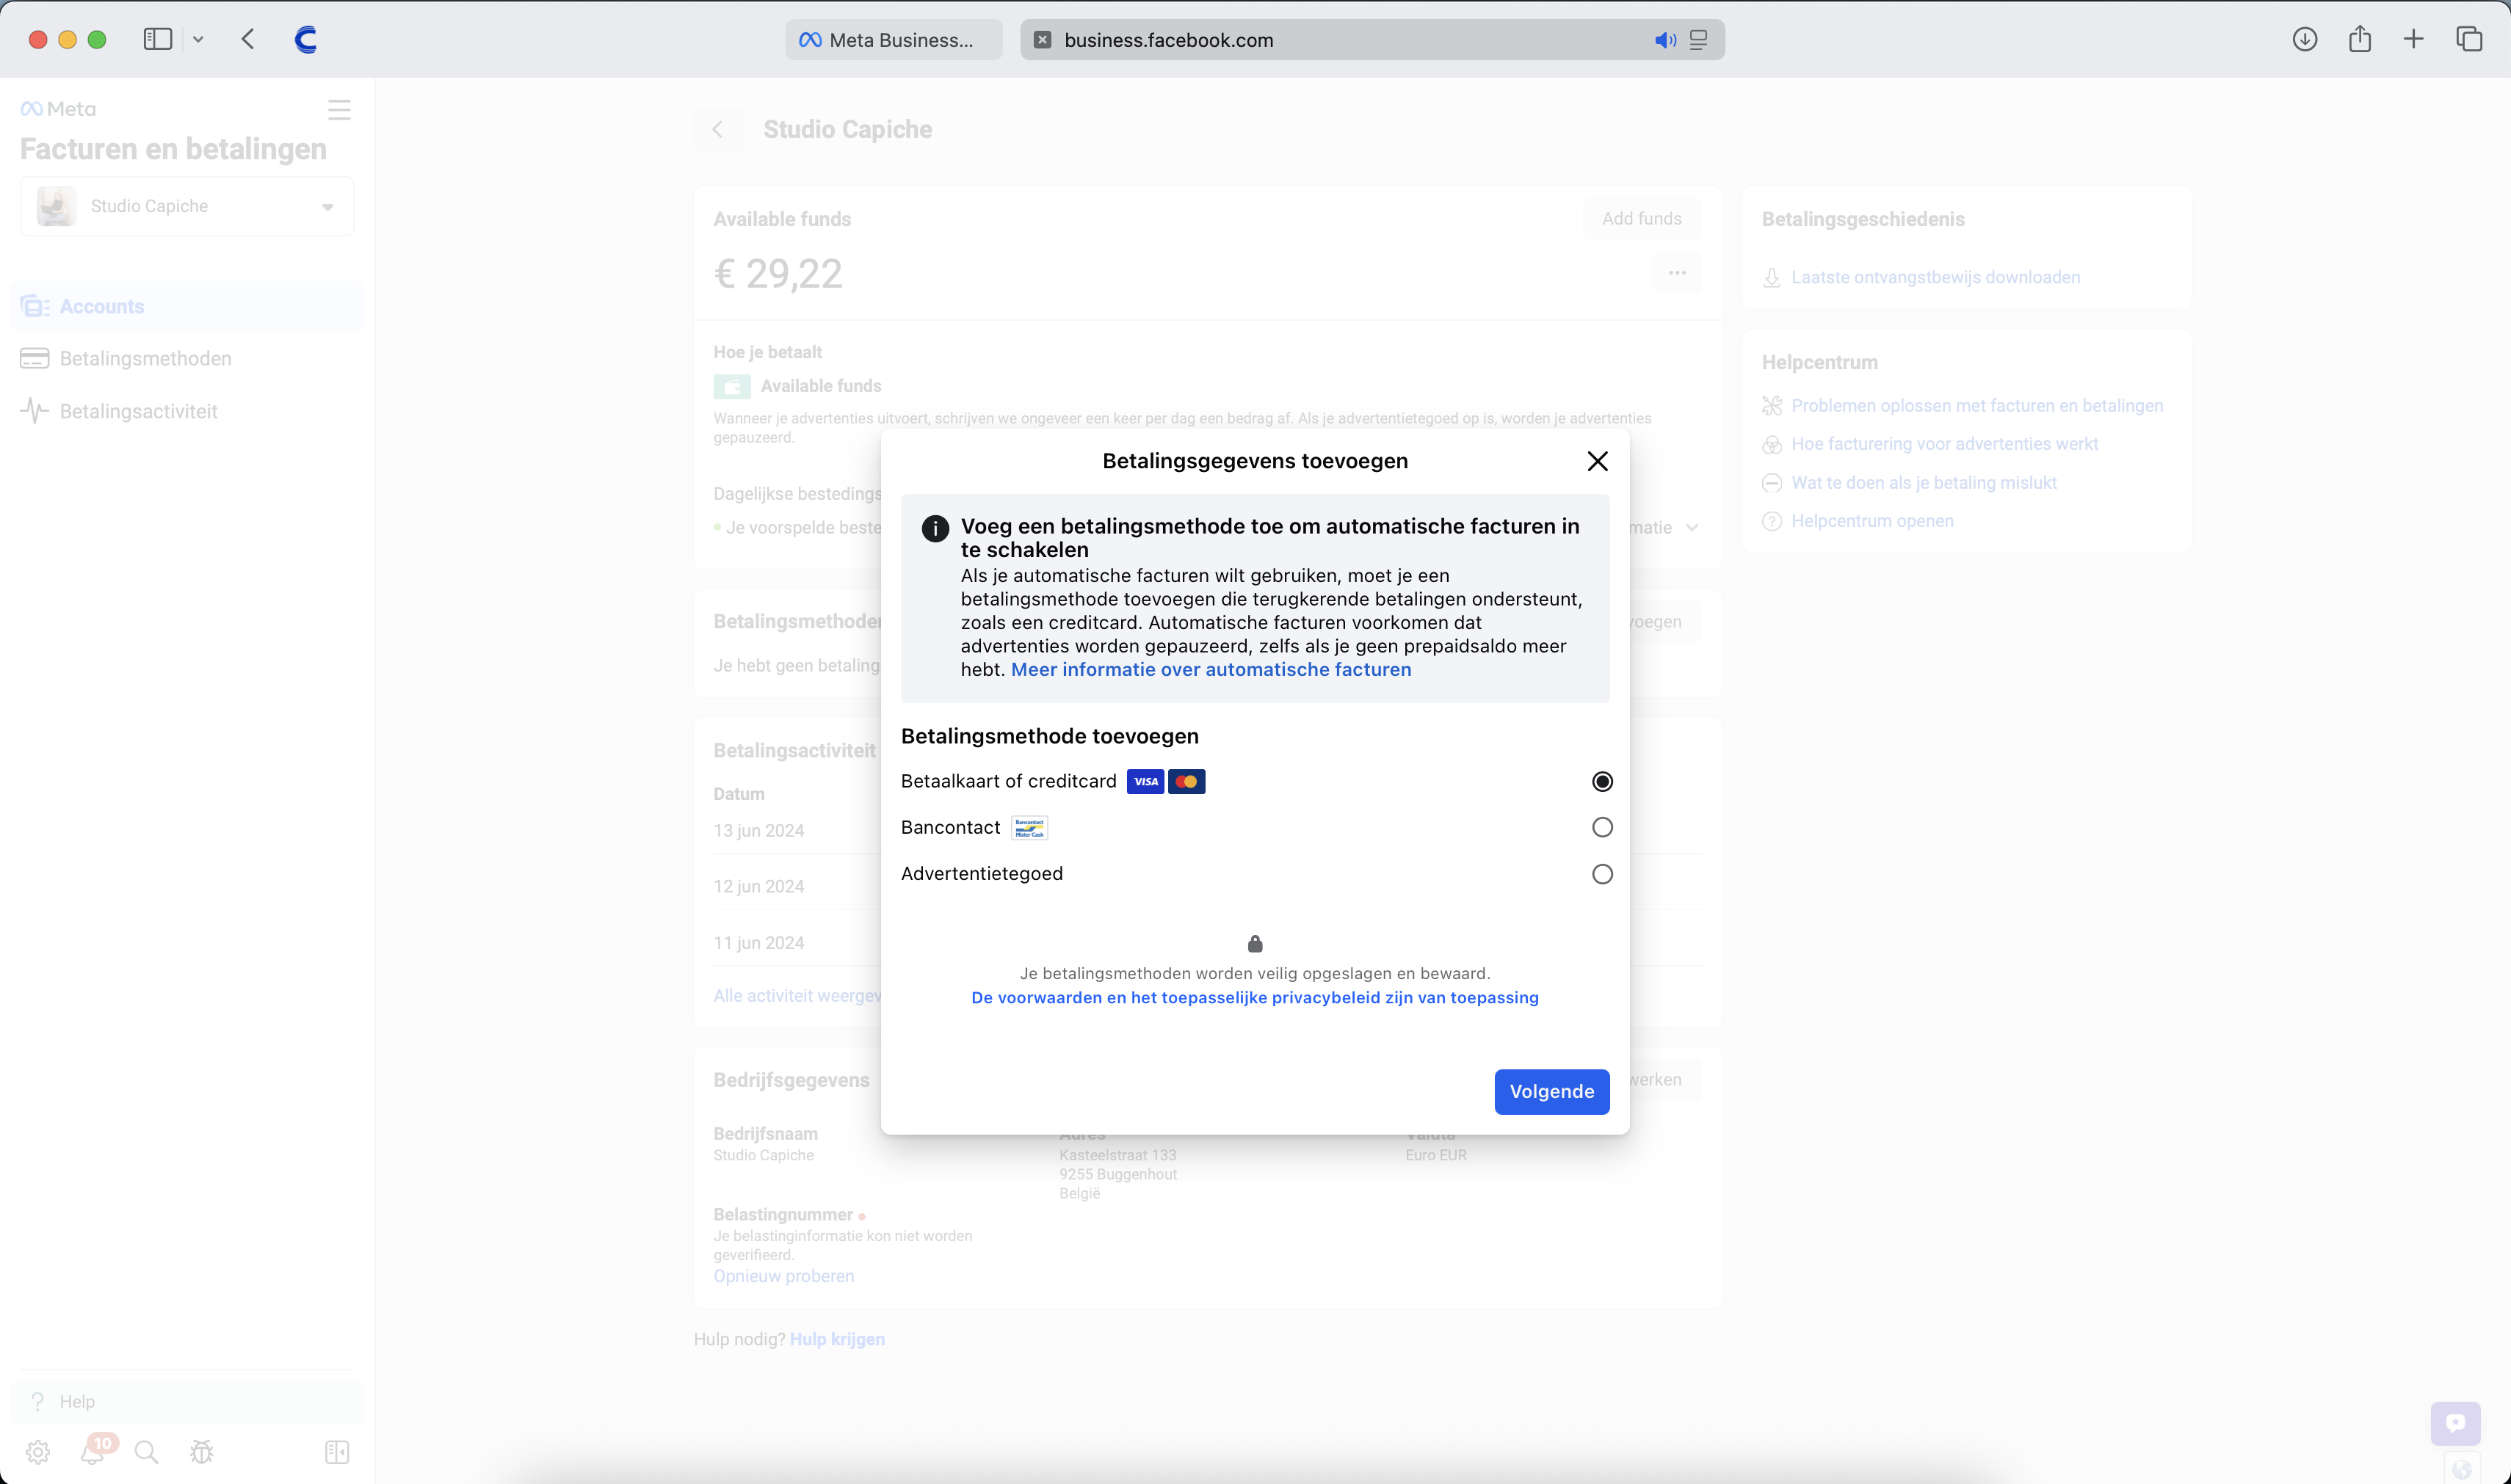Click the bug report icon
The image size is (2511, 1484).
202,1452
